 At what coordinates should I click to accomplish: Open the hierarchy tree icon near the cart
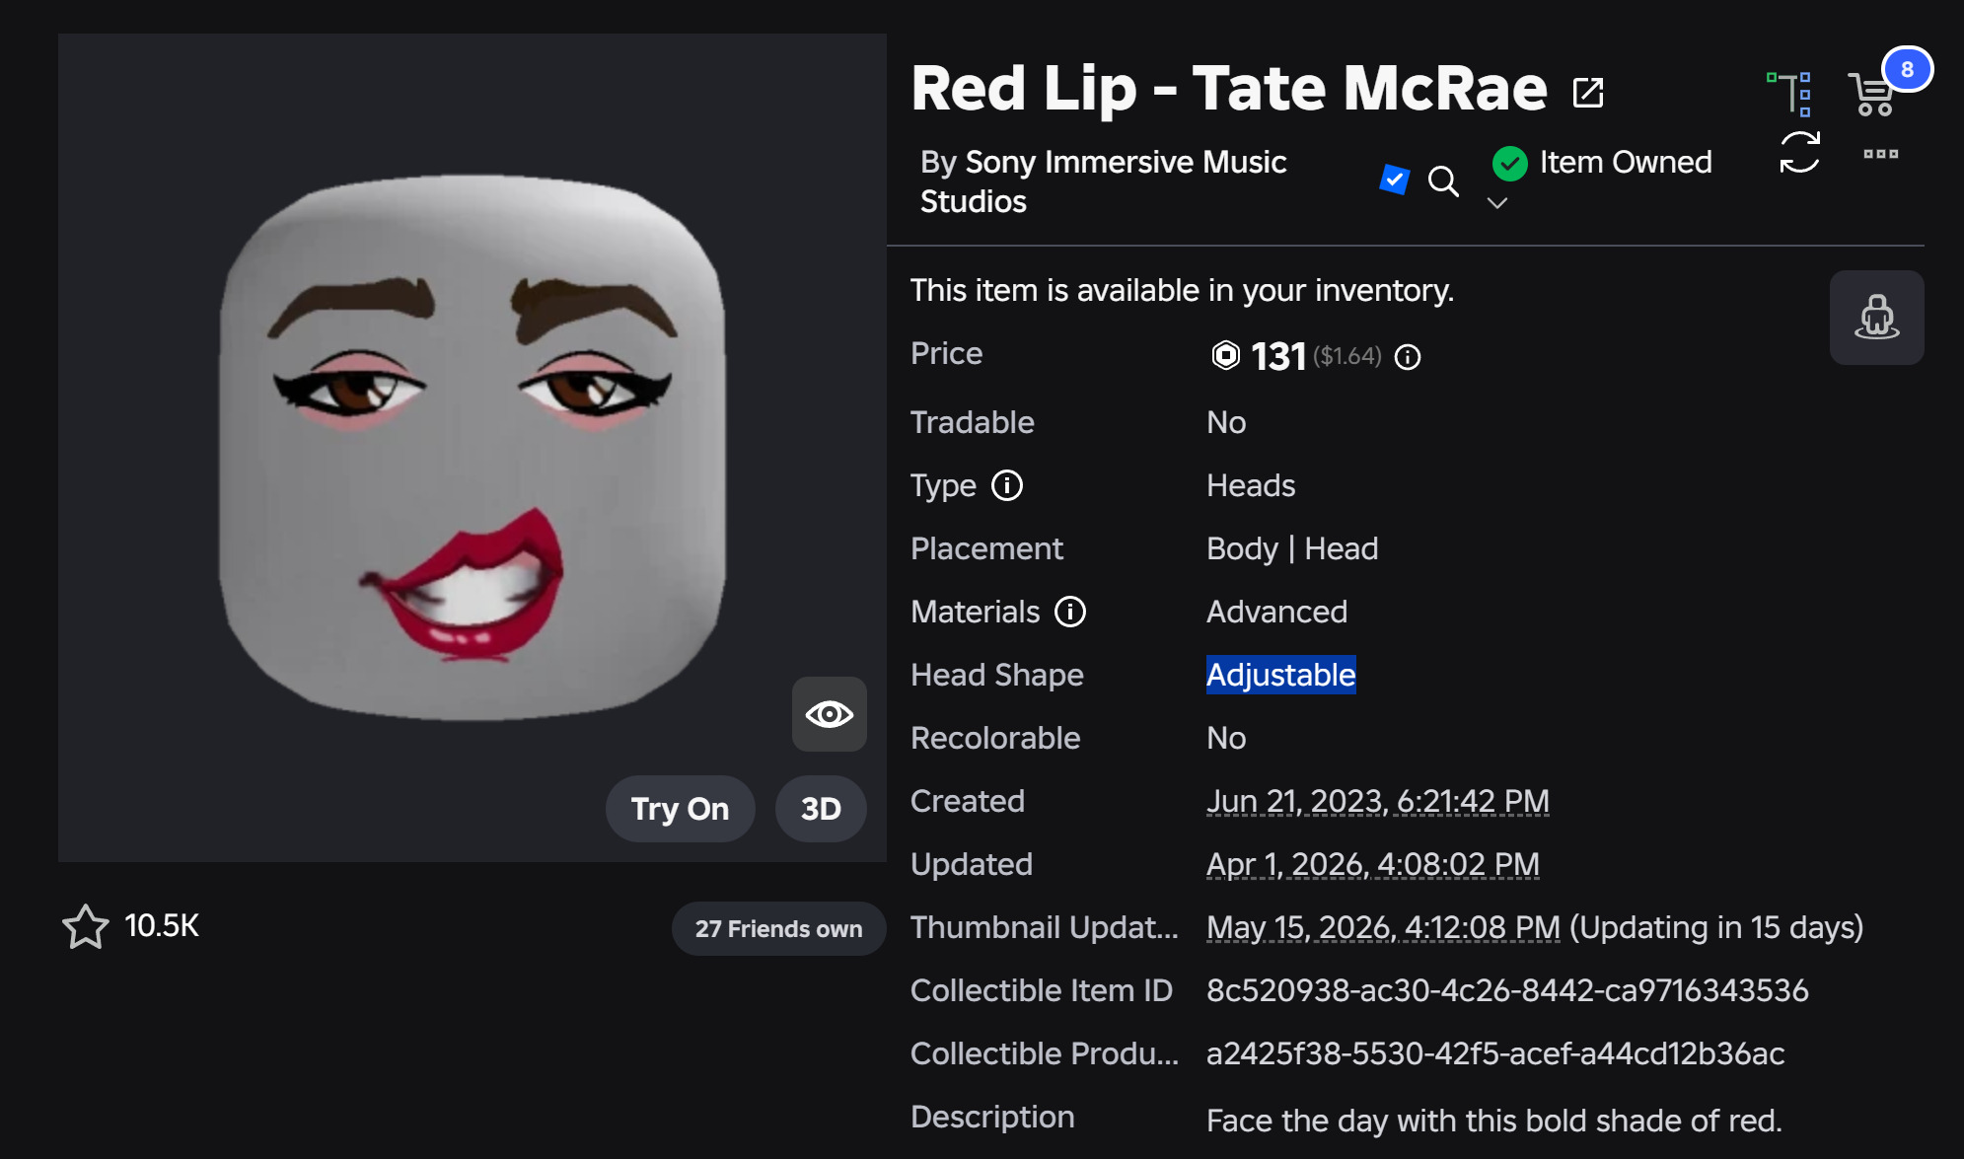tap(1789, 94)
